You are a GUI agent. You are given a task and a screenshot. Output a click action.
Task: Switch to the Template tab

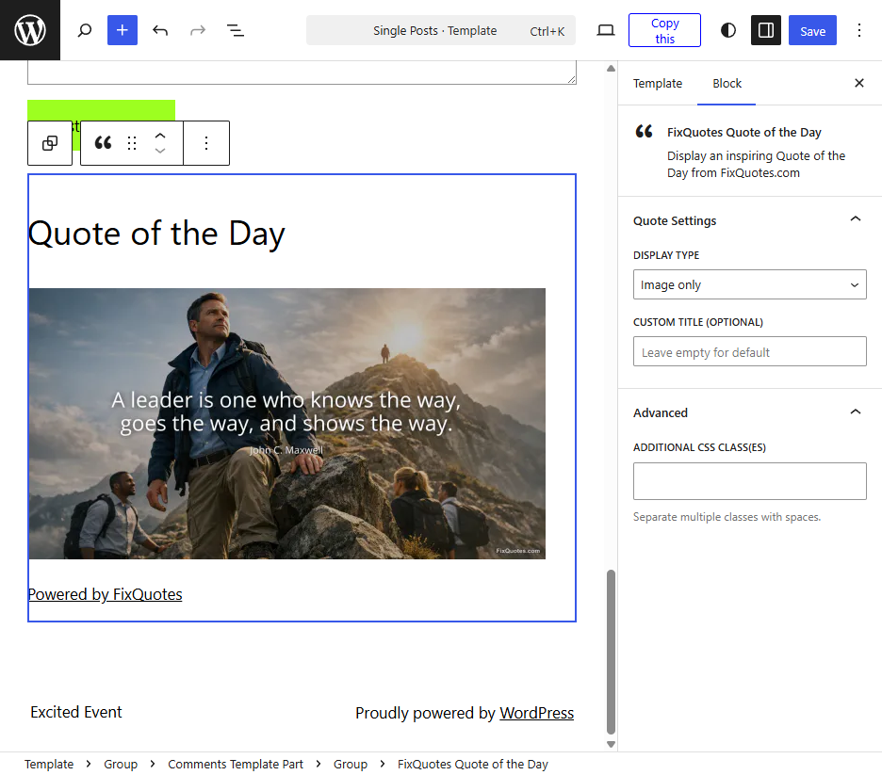point(658,83)
